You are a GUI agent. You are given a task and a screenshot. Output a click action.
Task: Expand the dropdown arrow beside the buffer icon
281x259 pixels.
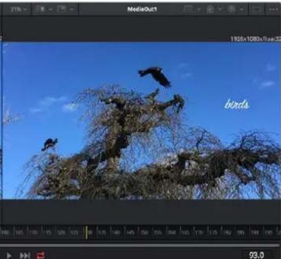(x=51, y=9)
